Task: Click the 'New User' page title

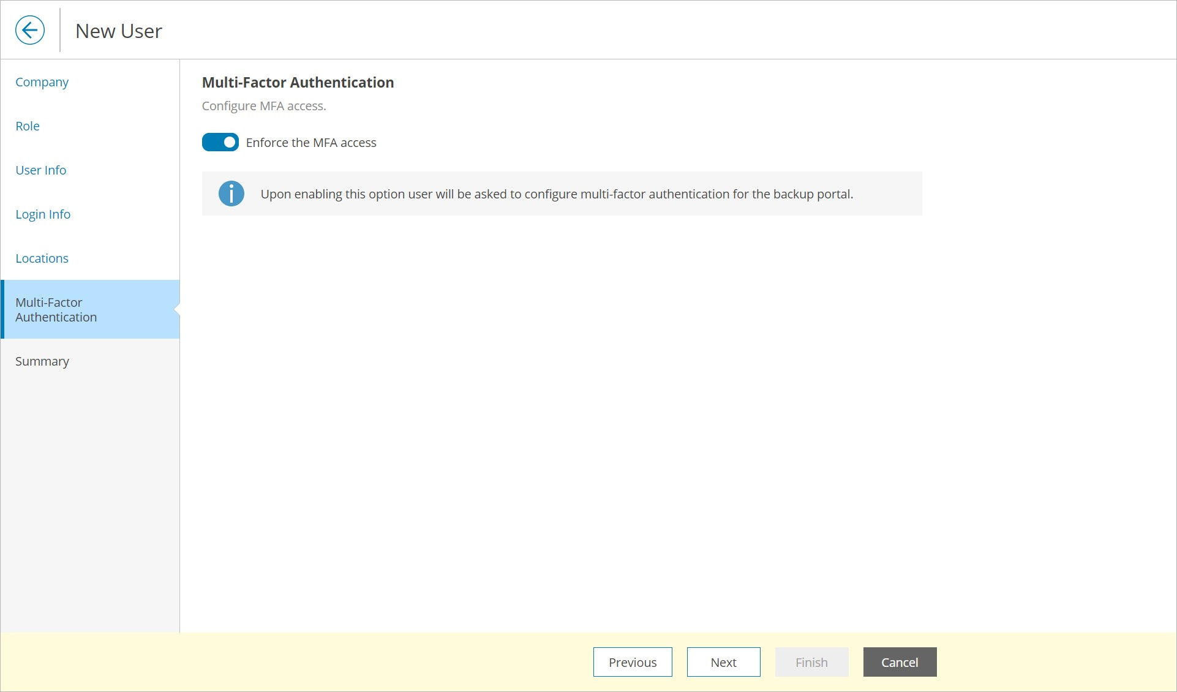Action: tap(119, 31)
